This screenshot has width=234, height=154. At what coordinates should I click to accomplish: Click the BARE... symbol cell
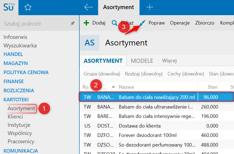coord(105,116)
